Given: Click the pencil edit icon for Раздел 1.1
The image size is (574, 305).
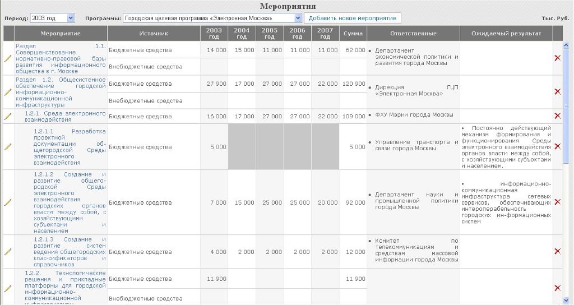Looking at the screenshot, I should 8,58.
